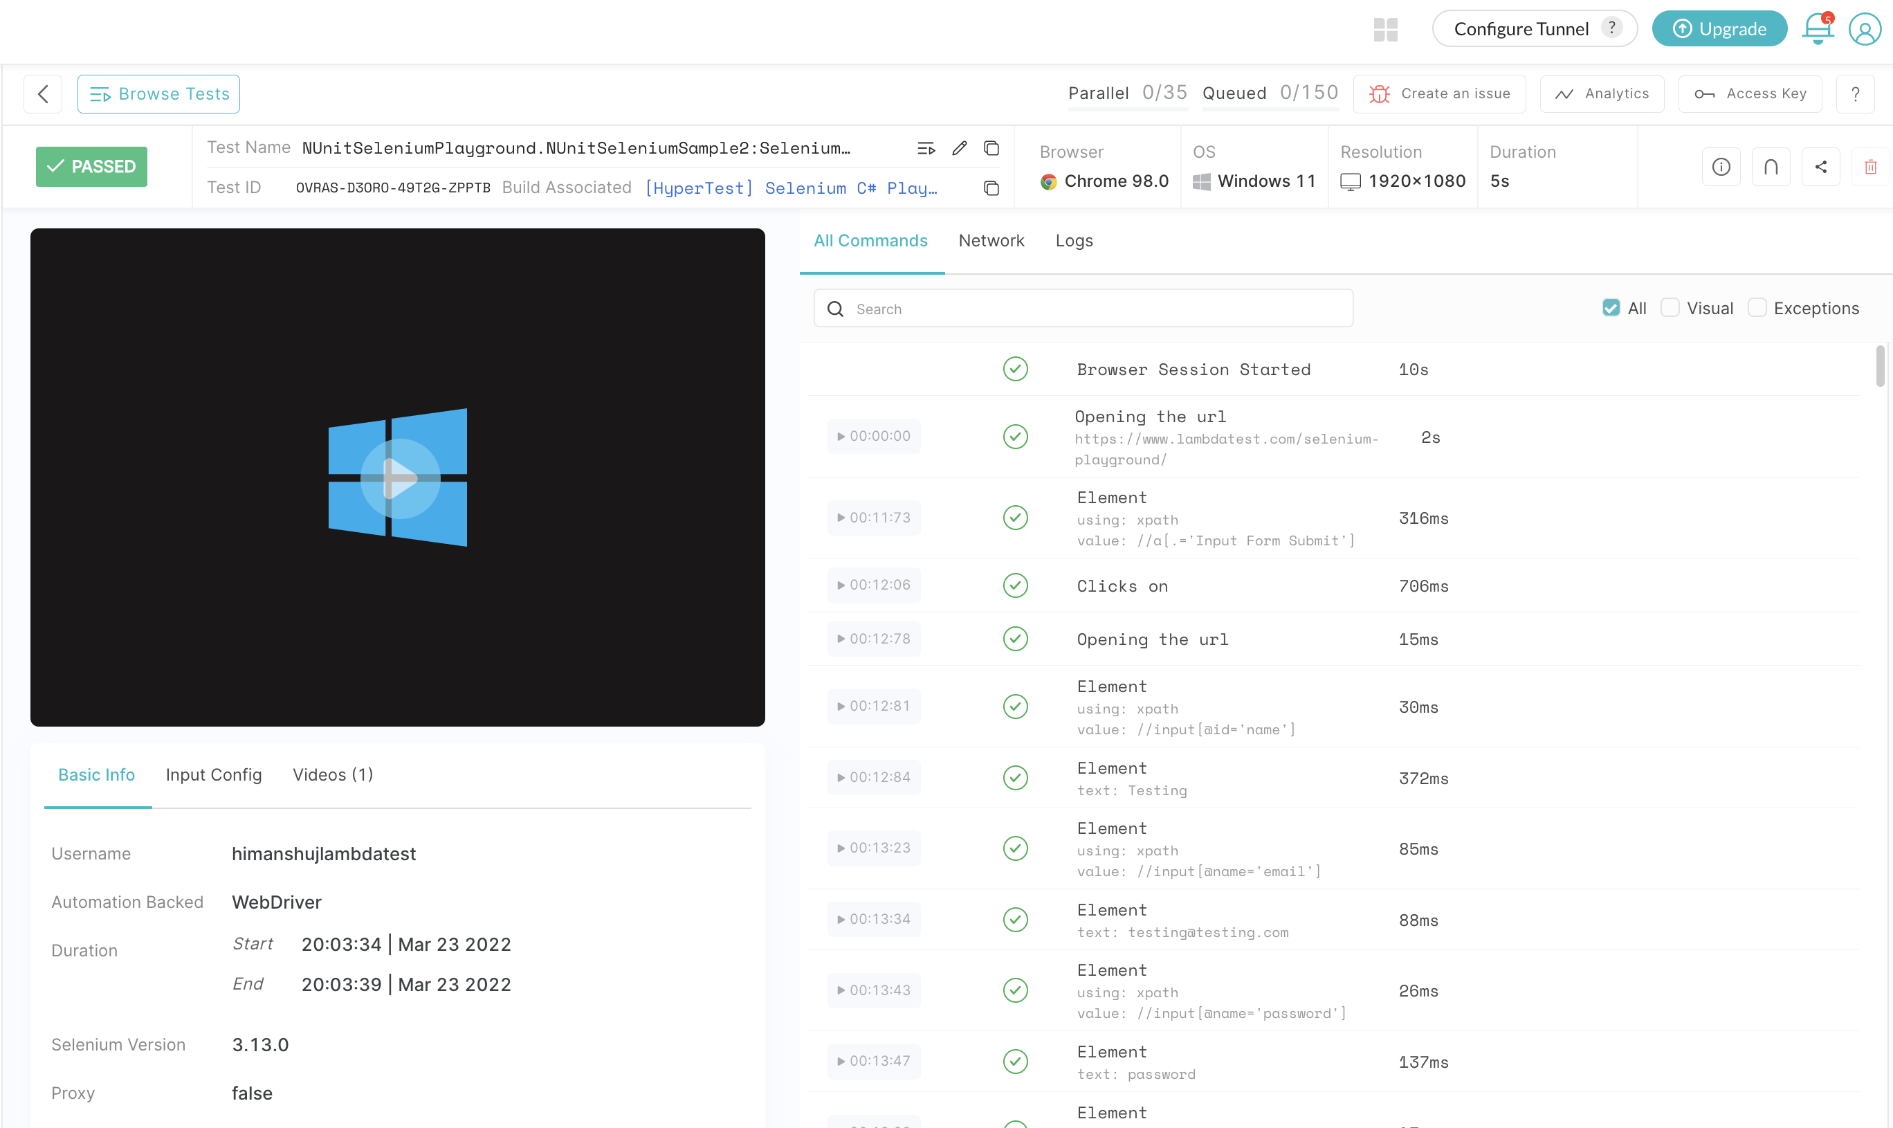Click the share test result icon
Viewport: 1893px width, 1128px height.
coord(1820,165)
